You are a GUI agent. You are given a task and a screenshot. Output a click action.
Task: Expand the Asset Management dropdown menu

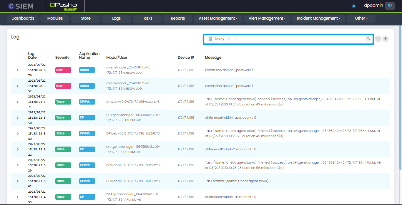tap(218, 19)
